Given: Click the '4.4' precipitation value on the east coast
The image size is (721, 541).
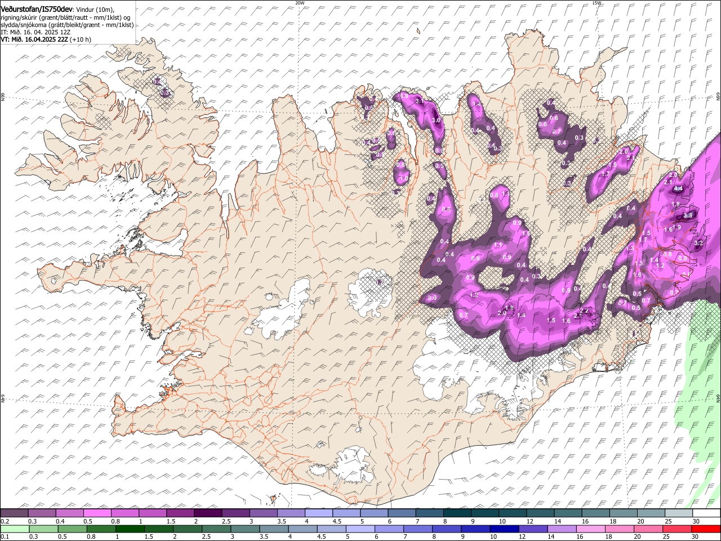Looking at the screenshot, I should 678,189.
